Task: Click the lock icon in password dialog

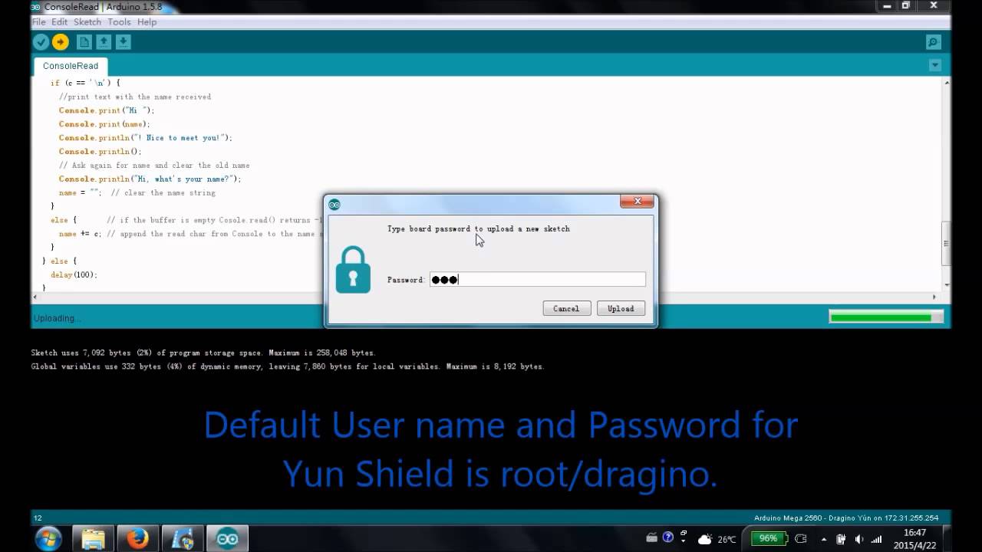Action: [x=353, y=269]
